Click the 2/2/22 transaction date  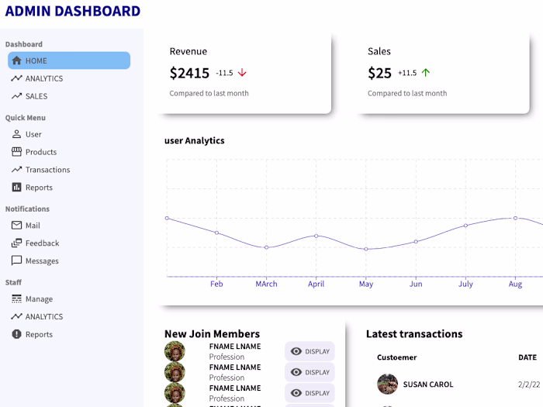click(x=529, y=385)
